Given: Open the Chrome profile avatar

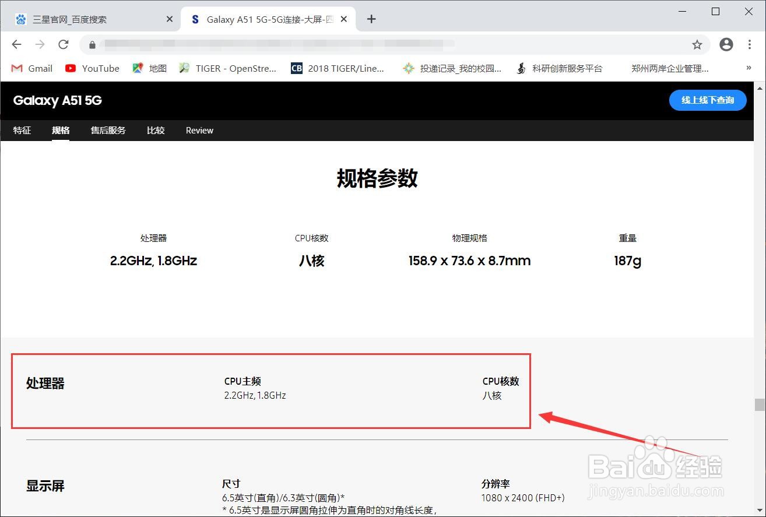Looking at the screenshot, I should pos(726,44).
